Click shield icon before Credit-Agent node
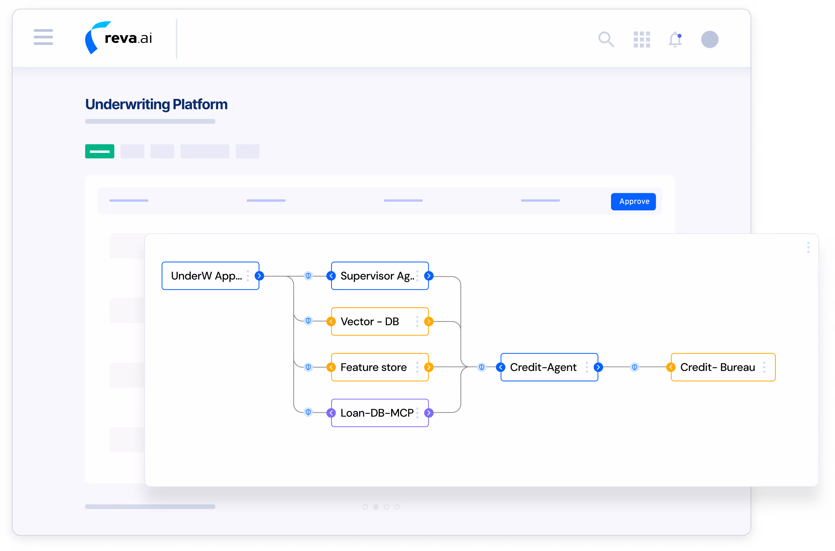The image size is (835, 551). [482, 367]
